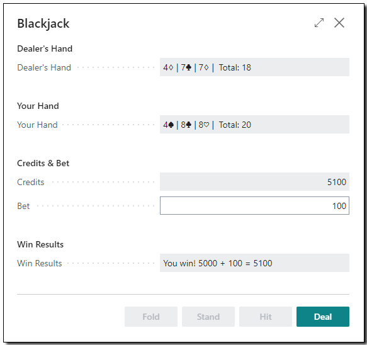This screenshot has width=367, height=345.
Task: Click the Fold button
Action: click(x=151, y=317)
